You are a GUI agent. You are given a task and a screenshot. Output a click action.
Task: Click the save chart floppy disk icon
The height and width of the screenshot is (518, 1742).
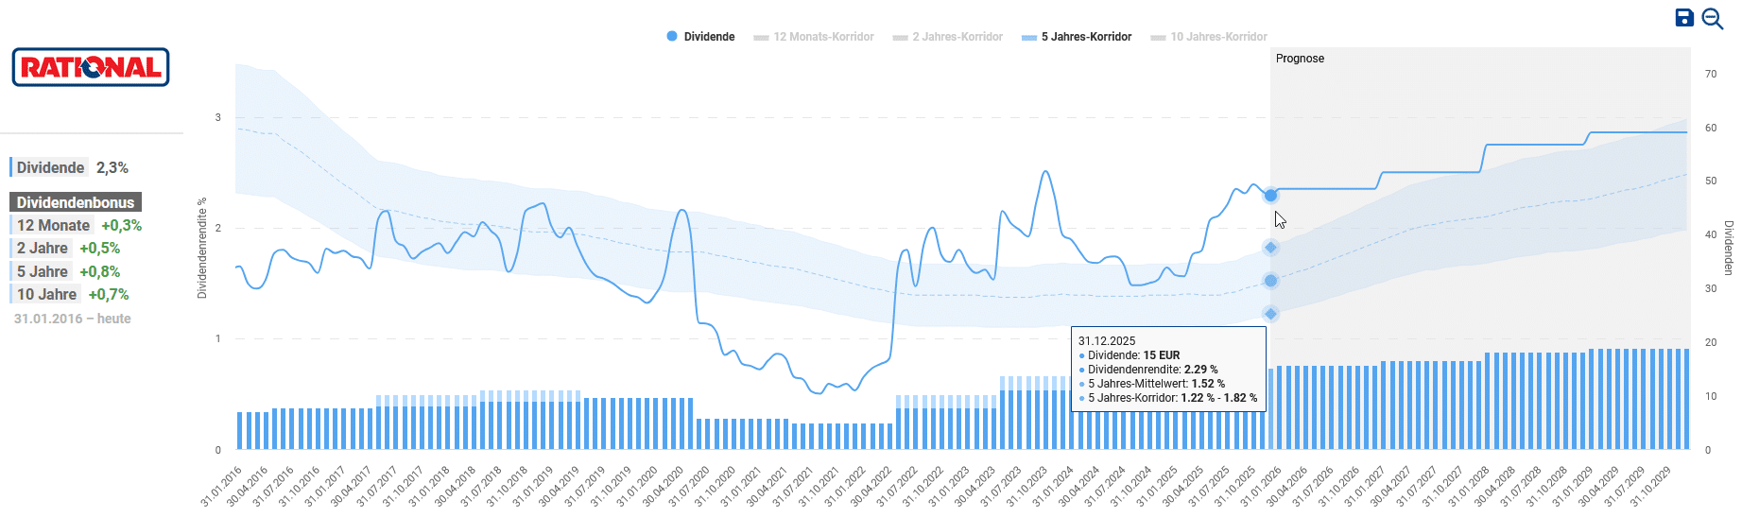click(1684, 18)
